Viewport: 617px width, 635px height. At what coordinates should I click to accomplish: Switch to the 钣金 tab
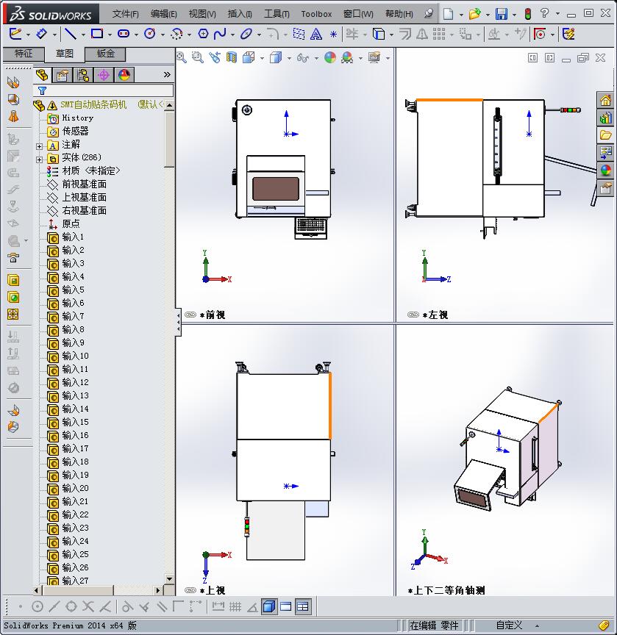(106, 54)
